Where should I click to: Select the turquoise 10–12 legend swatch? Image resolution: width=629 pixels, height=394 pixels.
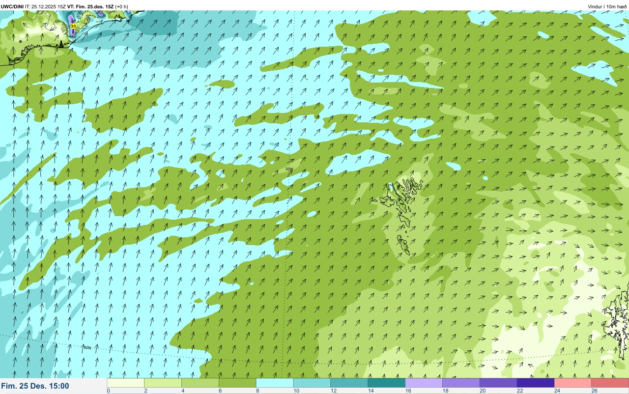coord(312,383)
